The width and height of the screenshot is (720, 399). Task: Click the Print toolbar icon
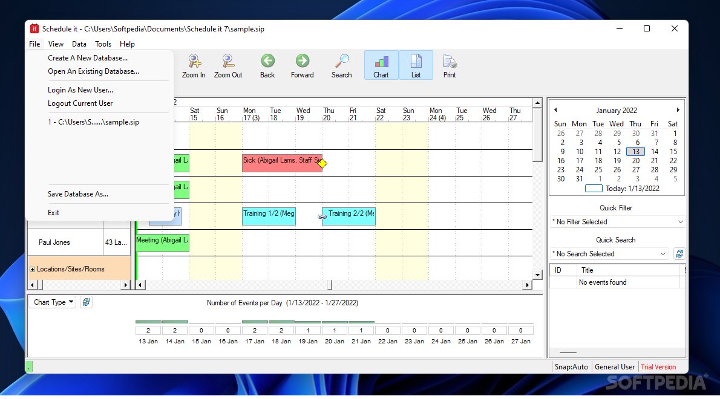tap(450, 65)
